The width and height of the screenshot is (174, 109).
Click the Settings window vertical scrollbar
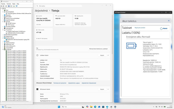(x=112, y=35)
